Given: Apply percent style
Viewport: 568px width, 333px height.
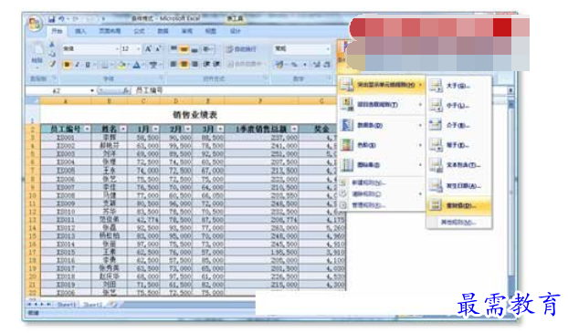Looking at the screenshot, I should coord(294,65).
